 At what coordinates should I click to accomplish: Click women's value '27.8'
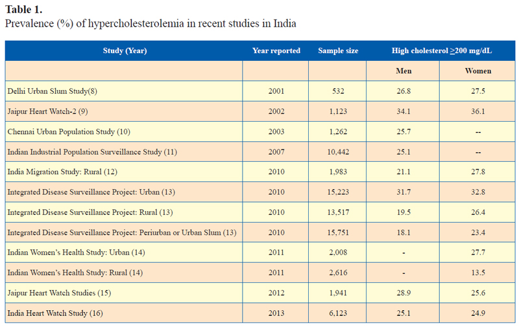(x=478, y=172)
